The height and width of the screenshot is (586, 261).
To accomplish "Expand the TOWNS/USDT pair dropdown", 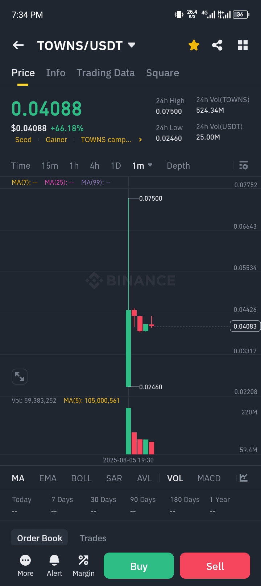I will pyautogui.click(x=132, y=45).
